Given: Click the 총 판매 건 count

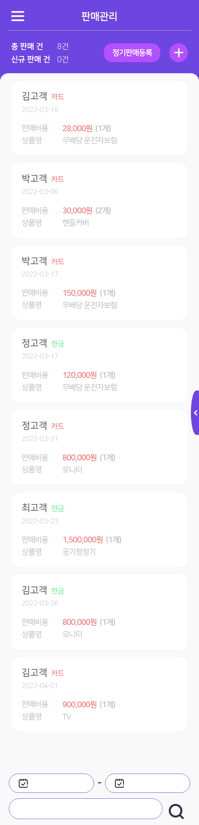Looking at the screenshot, I should (63, 46).
